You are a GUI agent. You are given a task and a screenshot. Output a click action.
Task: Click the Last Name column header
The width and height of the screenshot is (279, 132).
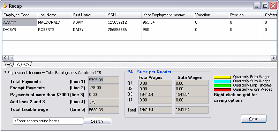[x=55, y=15]
